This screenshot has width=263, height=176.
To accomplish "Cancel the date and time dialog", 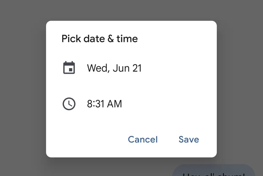I will (143, 139).
